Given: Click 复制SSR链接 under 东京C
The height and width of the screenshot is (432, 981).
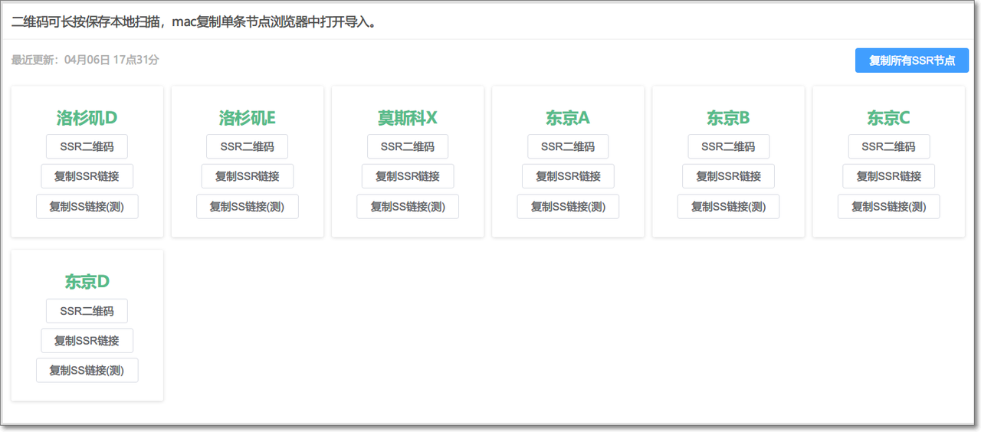Looking at the screenshot, I should (888, 176).
